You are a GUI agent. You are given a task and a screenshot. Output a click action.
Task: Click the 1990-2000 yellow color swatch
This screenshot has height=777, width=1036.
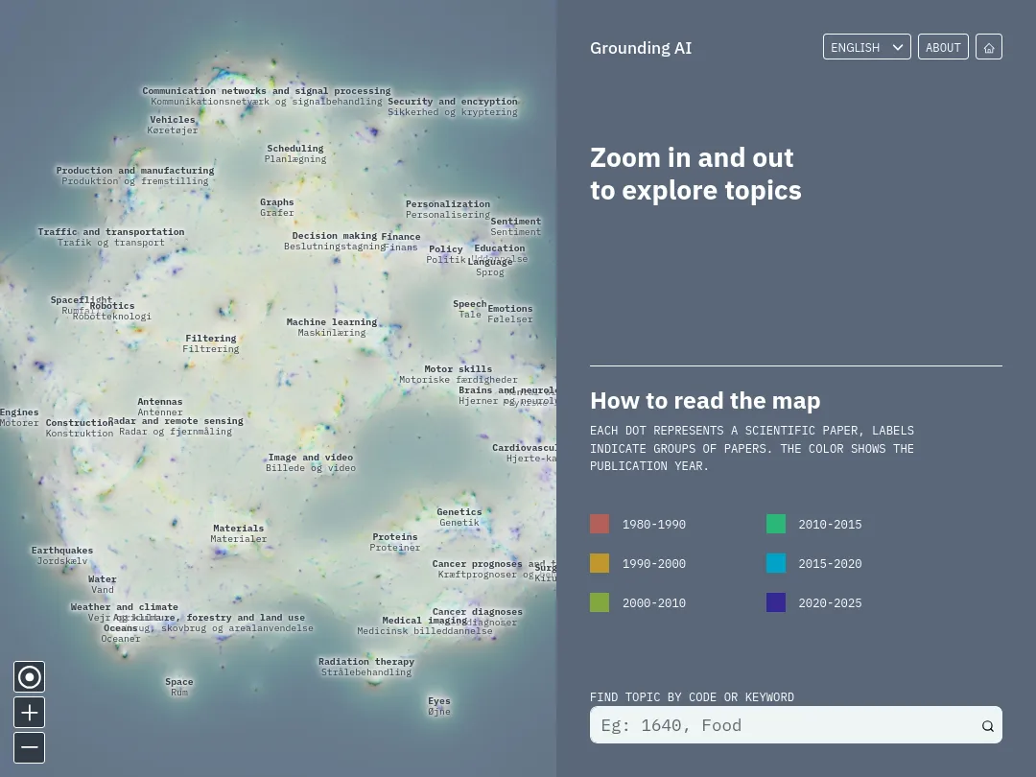coord(600,563)
